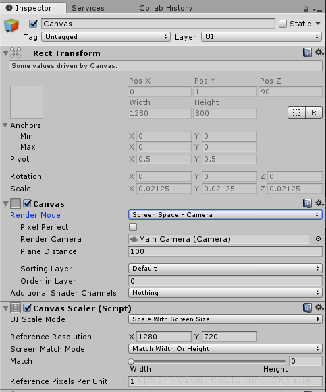
Task: Click the Scale Y field
Action: pos(229,189)
